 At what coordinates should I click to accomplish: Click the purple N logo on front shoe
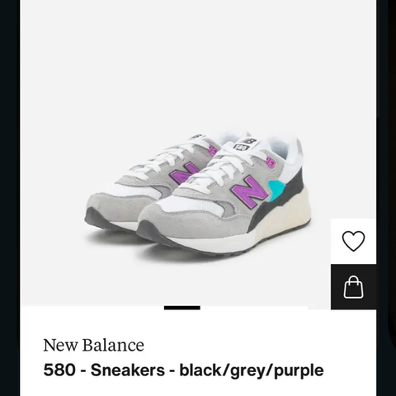coord(250,191)
